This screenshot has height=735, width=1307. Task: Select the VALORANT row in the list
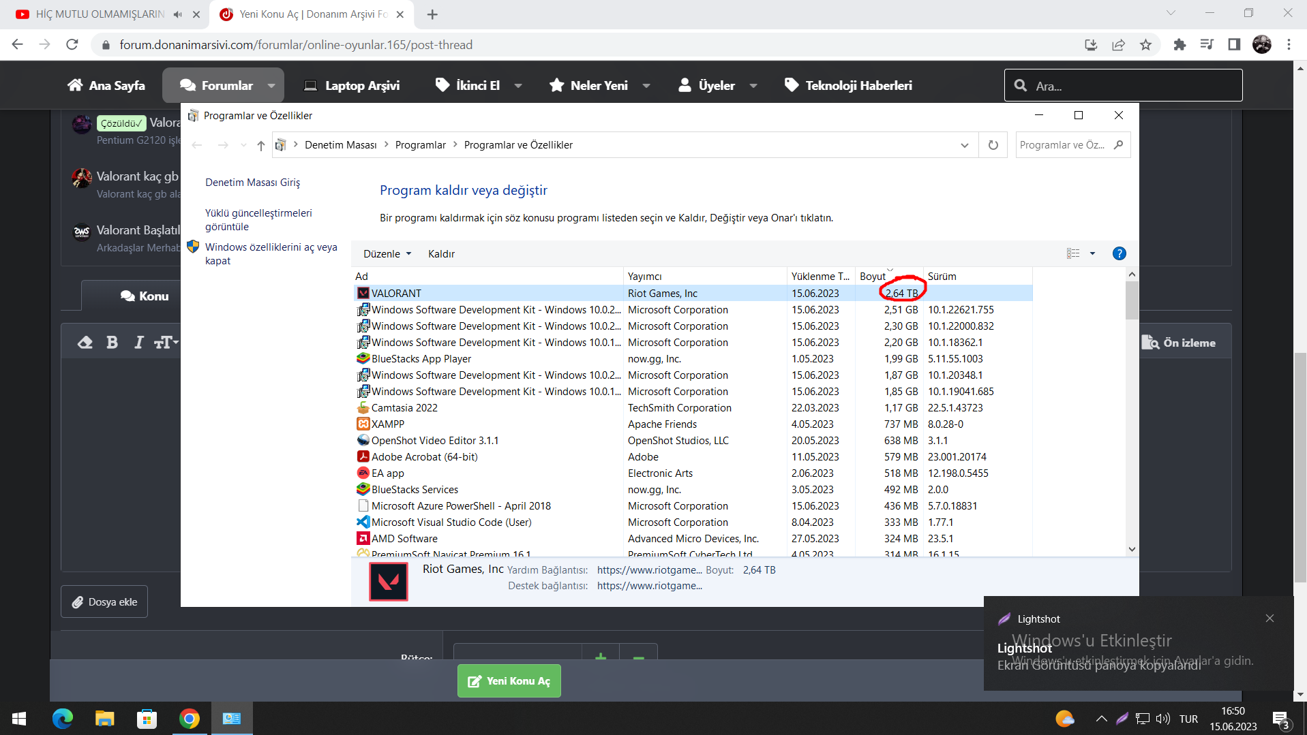pos(693,293)
